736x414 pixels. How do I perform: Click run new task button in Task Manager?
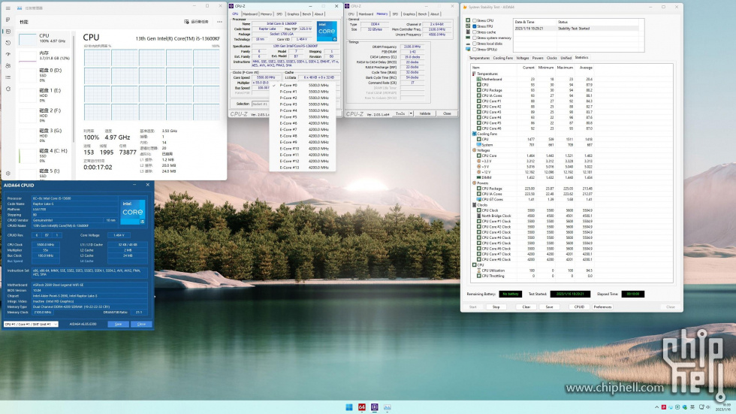tap(196, 22)
